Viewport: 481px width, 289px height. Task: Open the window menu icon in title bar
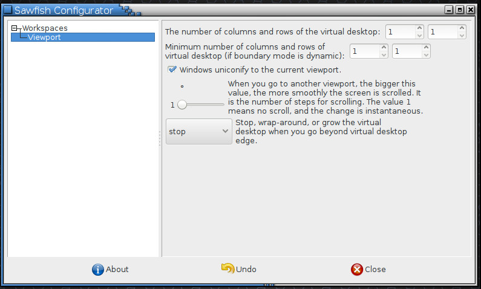8,10
